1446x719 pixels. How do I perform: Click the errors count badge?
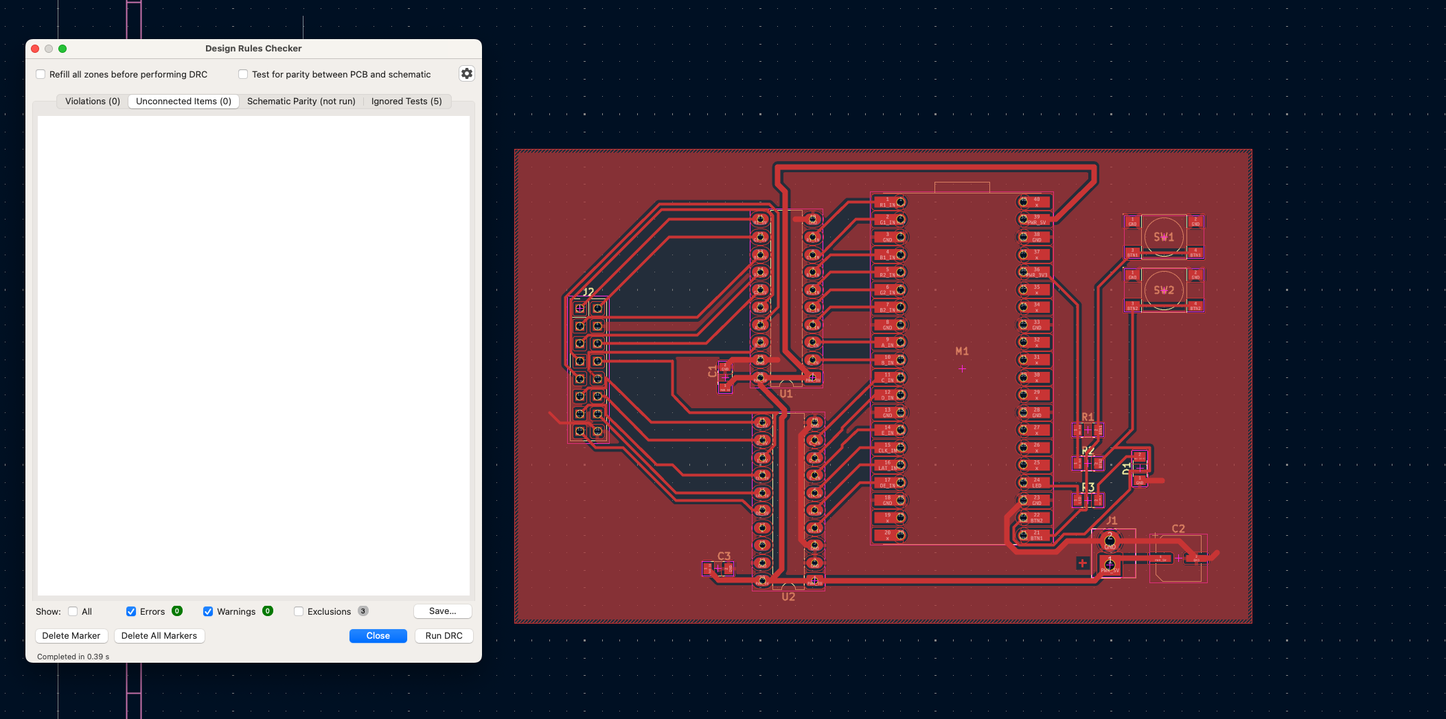[177, 611]
